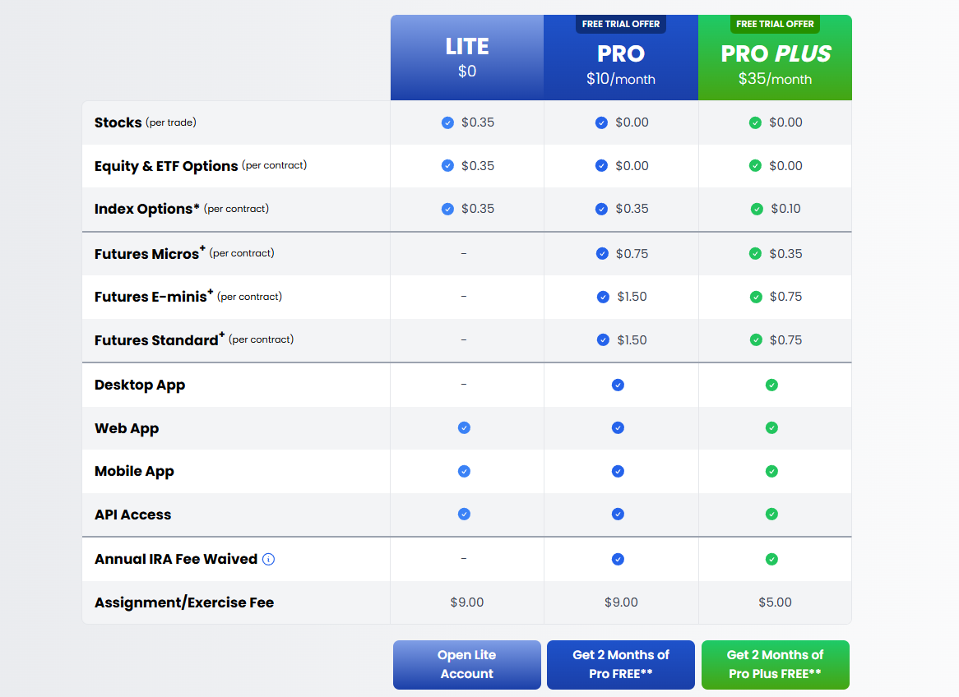Viewport: 959px width, 697px height.
Task: Click Pro checkmark in Annual IRA Fee Waived row
Action: pos(618,560)
